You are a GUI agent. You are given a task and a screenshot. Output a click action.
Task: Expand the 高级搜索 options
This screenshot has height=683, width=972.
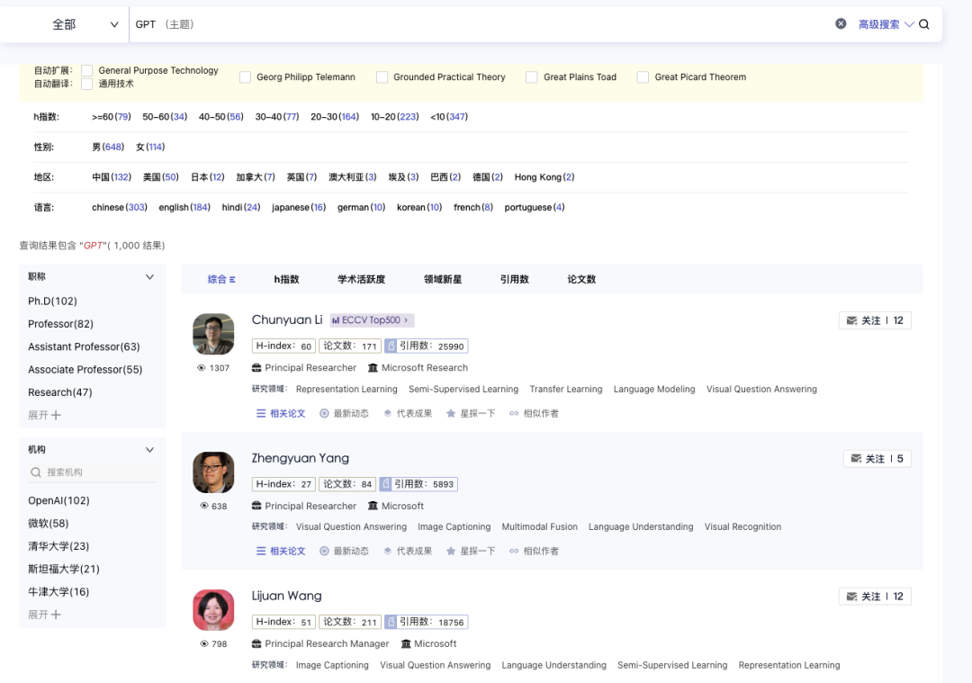pyautogui.click(x=880, y=23)
